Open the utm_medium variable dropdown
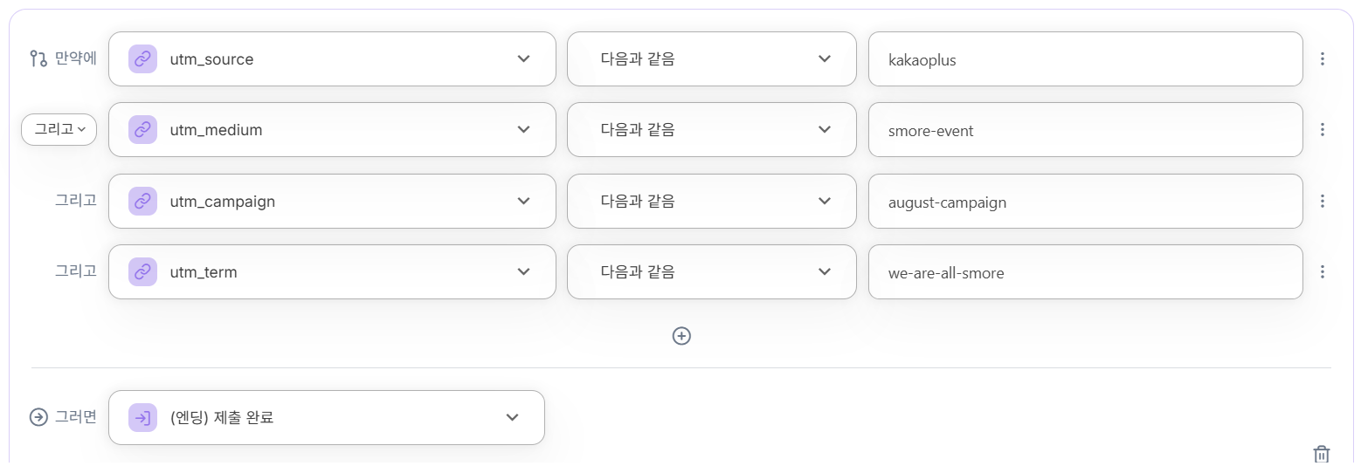The image size is (1361, 473). pos(522,130)
